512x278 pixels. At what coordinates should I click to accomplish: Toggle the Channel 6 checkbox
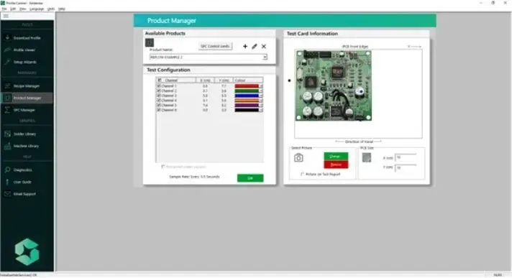159,110
